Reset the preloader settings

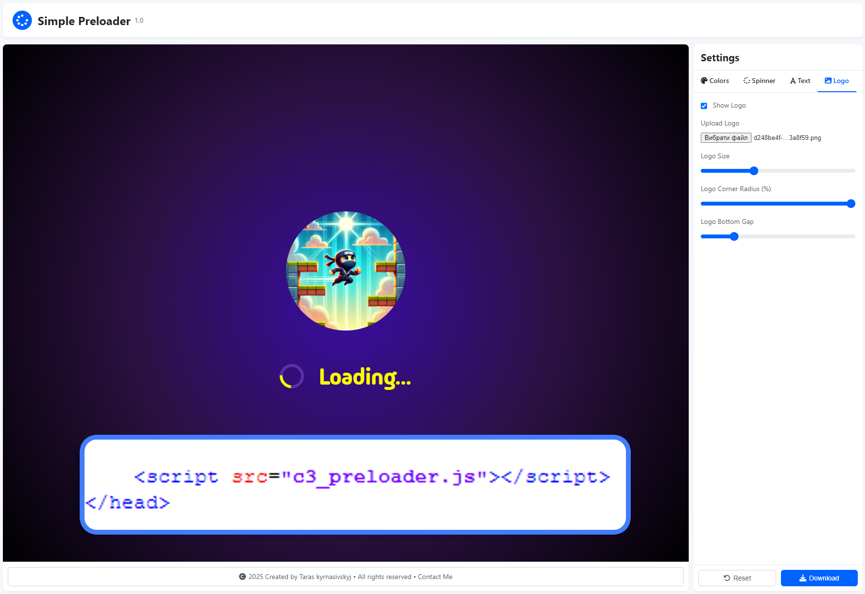[737, 578]
